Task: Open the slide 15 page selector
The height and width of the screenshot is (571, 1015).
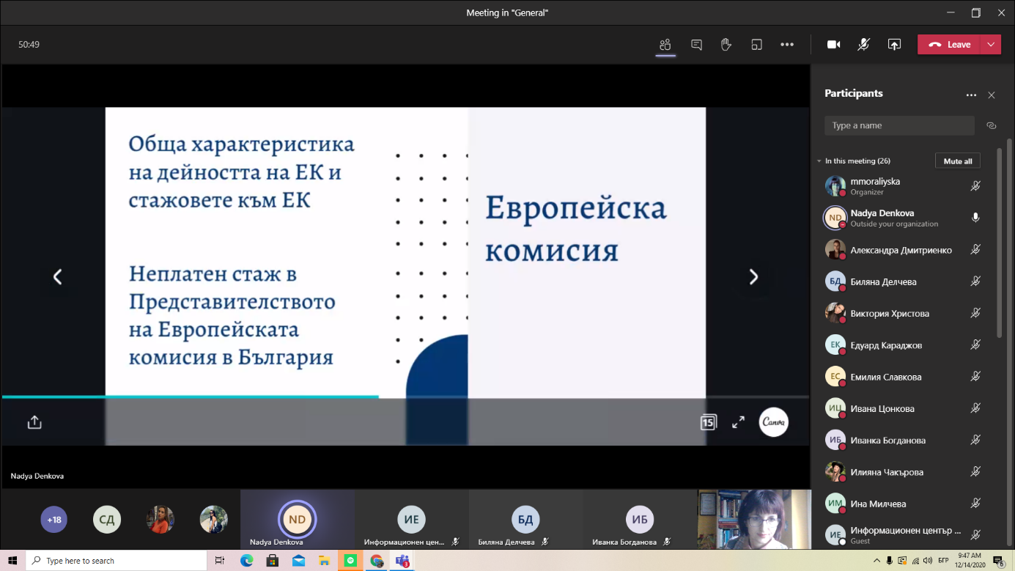Action: point(708,422)
